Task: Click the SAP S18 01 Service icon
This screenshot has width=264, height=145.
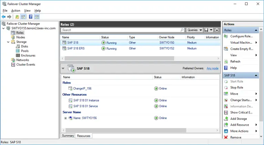Action: 71,106
